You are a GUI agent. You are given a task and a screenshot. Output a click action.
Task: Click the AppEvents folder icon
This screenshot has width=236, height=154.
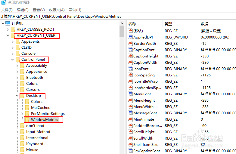pos(17,42)
